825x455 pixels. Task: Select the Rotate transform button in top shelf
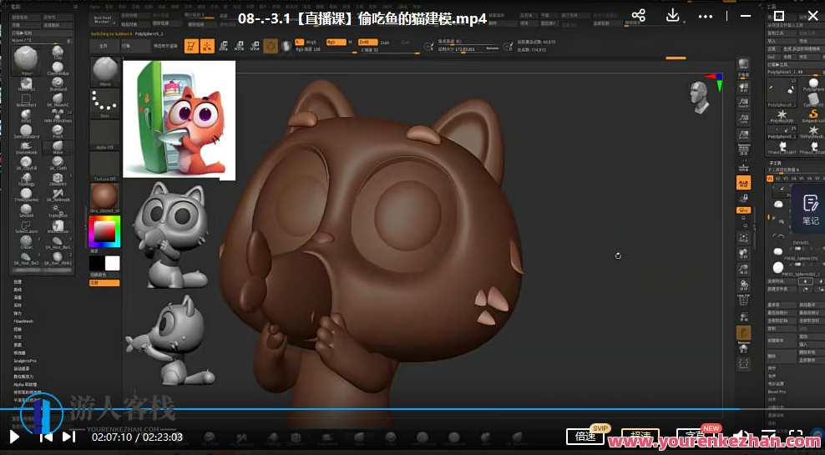point(256,46)
